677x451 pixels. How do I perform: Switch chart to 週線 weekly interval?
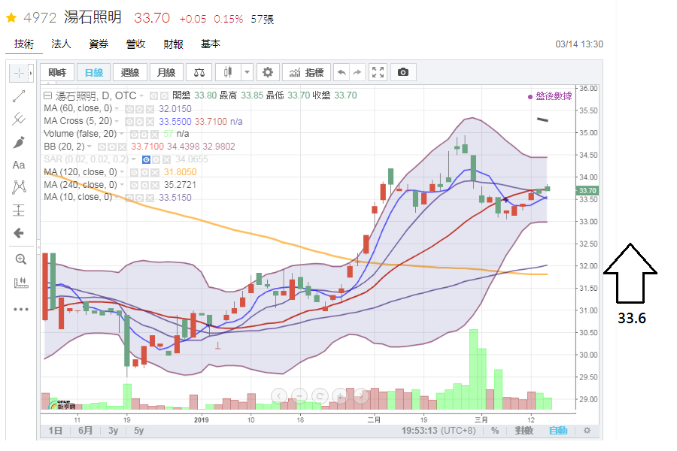pos(130,72)
